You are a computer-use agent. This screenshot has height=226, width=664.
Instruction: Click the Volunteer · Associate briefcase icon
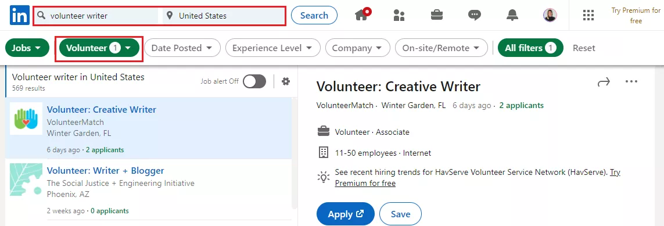(324, 132)
